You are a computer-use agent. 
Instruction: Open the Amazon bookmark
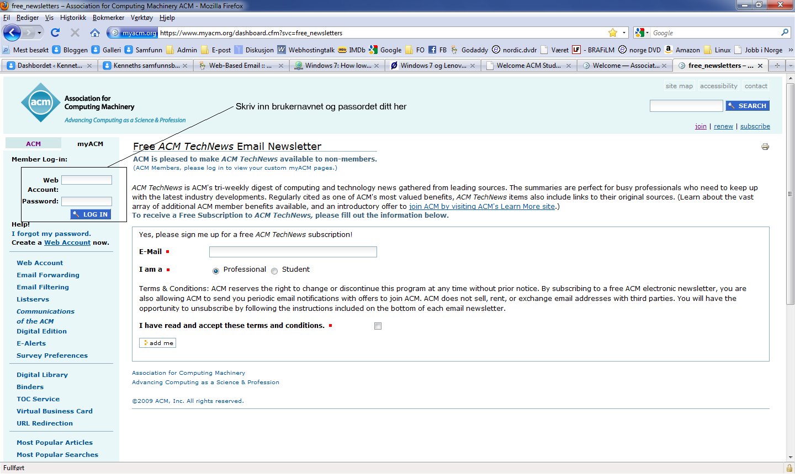(682, 50)
